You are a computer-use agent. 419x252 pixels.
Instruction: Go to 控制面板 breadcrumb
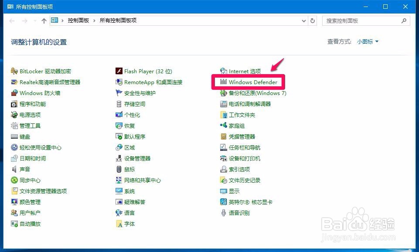[78, 20]
